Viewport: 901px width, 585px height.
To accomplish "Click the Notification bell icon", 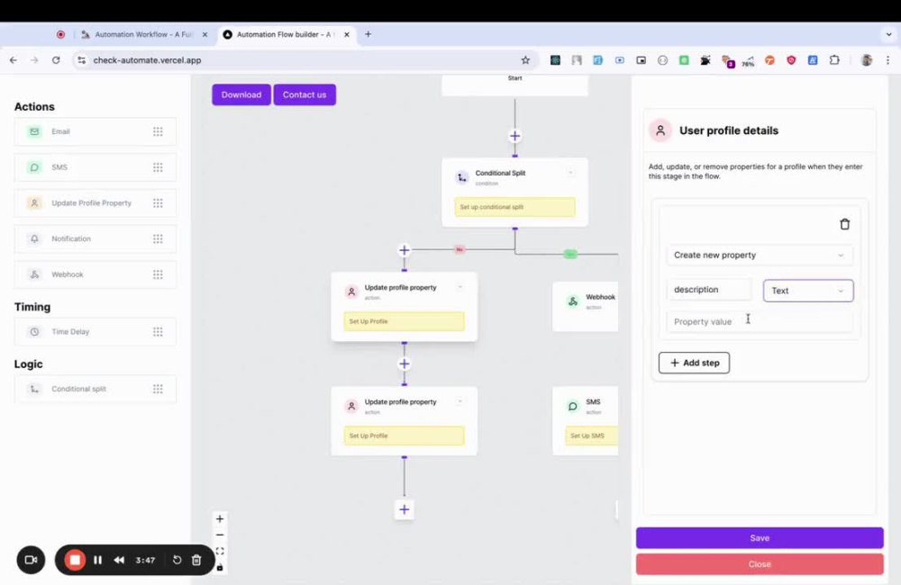I will point(34,238).
